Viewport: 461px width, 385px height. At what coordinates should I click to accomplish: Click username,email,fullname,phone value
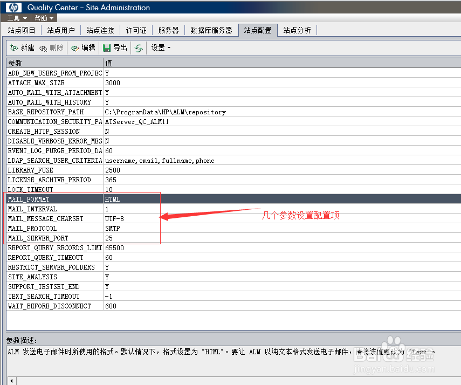160,161
